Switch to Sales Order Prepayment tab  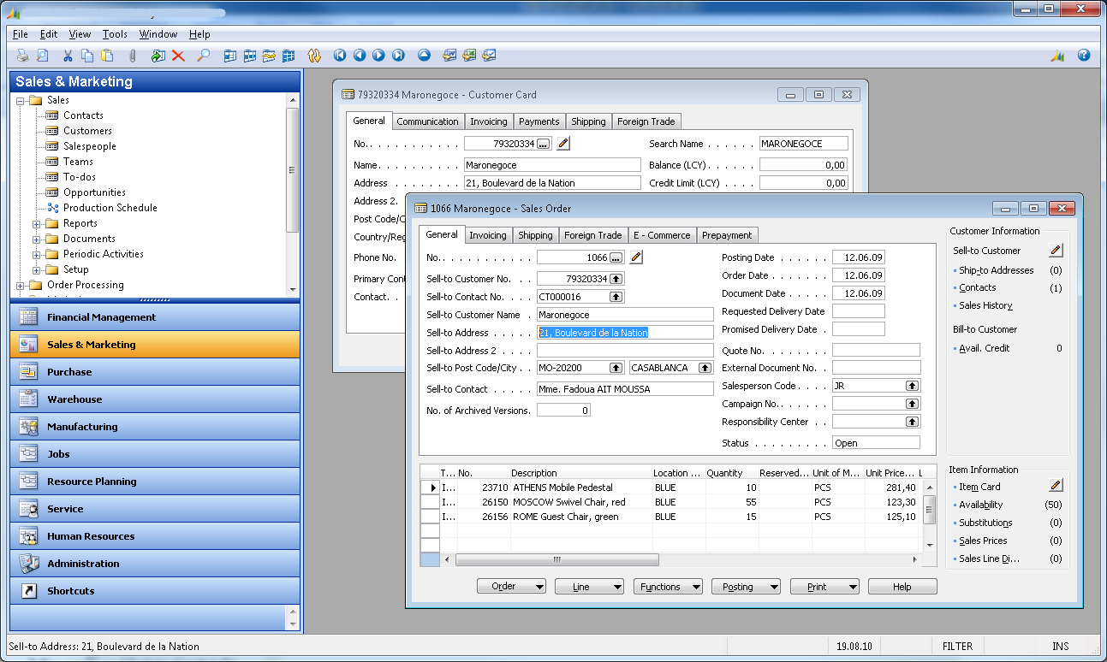727,235
